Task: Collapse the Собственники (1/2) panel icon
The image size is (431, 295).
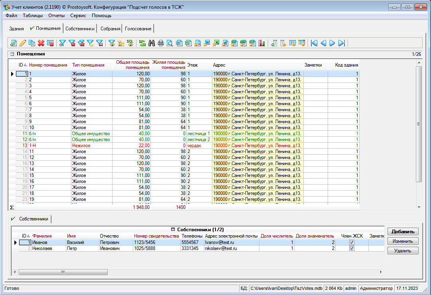Action: tap(173, 229)
